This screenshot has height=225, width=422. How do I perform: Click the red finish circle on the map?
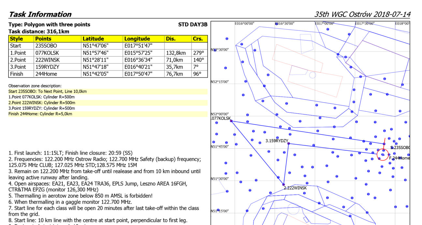pos(383,154)
